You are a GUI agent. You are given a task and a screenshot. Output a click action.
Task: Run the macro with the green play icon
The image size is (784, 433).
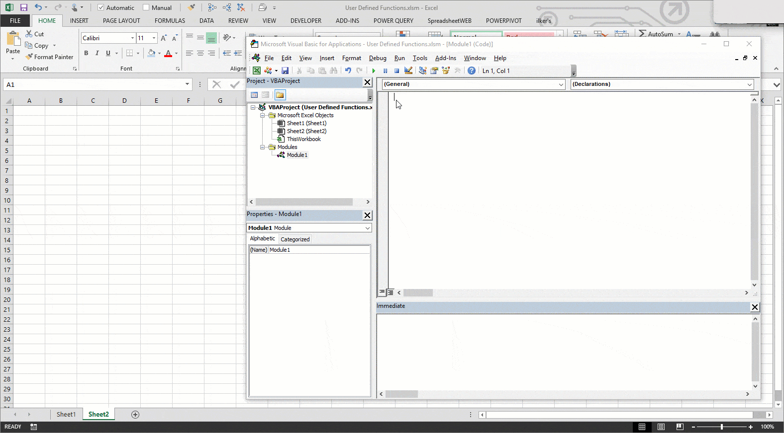pyautogui.click(x=374, y=71)
